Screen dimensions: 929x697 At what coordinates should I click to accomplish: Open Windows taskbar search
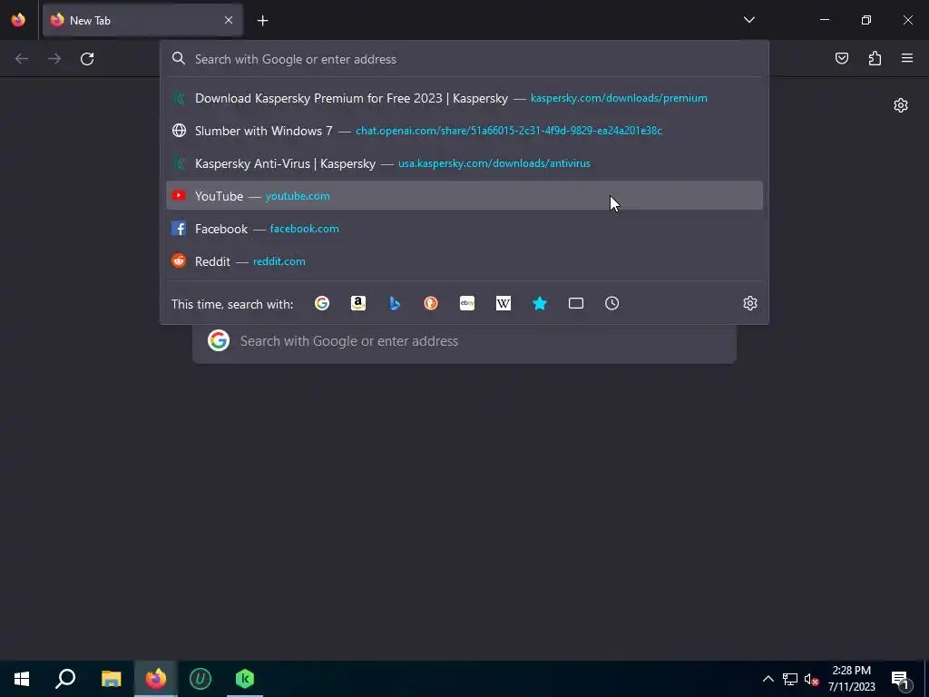click(65, 679)
